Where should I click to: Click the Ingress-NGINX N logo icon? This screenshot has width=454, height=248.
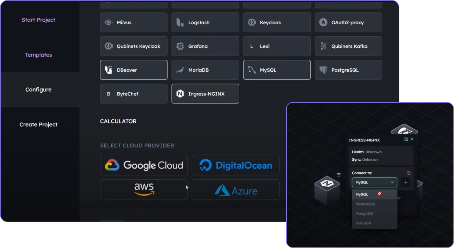coord(180,94)
